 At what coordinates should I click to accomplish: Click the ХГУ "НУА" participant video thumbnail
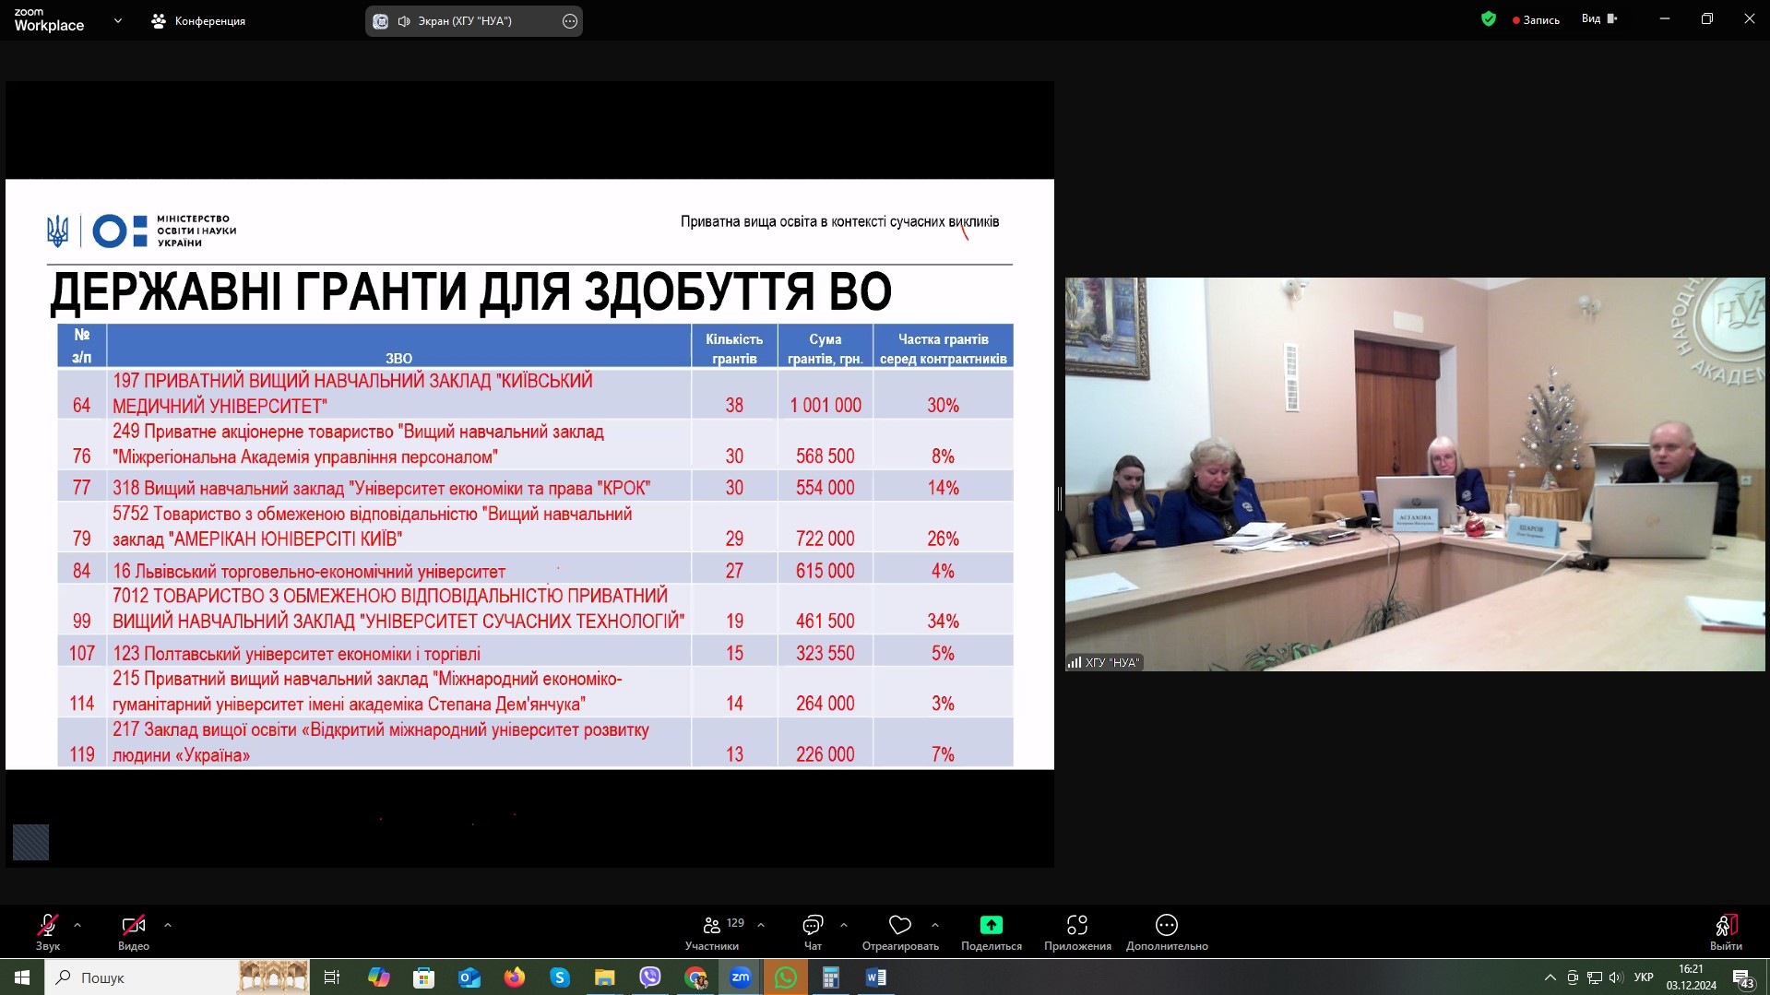pos(1414,474)
